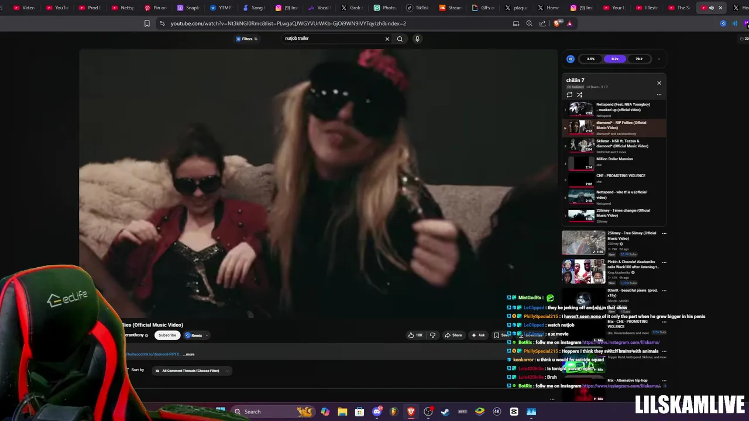Select 'diamond* - RIP Follies' playlist entry
Screen dimensions: 749x421
(x=613, y=128)
